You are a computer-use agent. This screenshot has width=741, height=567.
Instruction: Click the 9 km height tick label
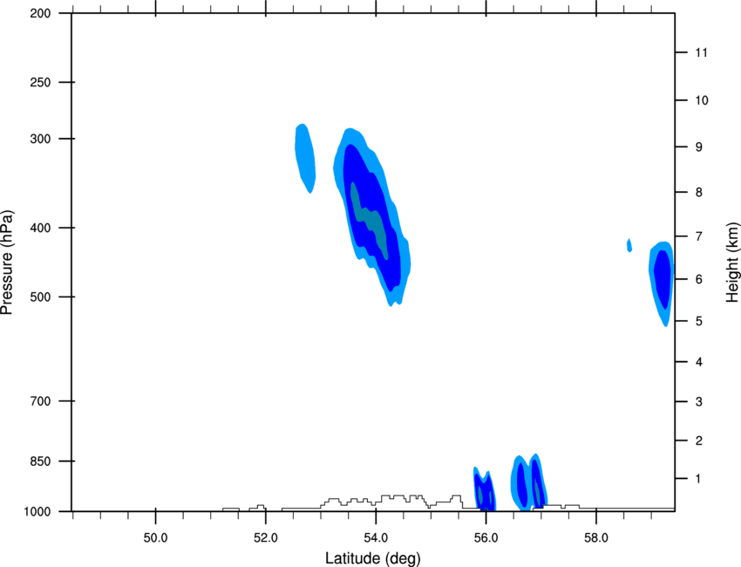click(699, 147)
